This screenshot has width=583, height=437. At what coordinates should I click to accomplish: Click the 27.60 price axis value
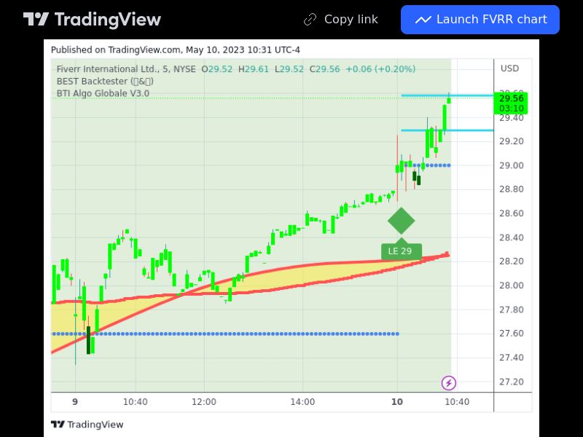pyautogui.click(x=512, y=334)
